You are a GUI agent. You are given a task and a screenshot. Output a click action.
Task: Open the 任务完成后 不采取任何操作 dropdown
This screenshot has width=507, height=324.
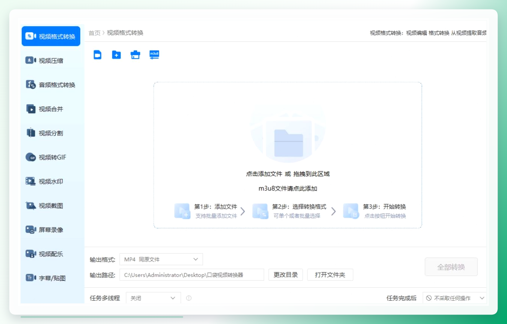[x=454, y=298]
